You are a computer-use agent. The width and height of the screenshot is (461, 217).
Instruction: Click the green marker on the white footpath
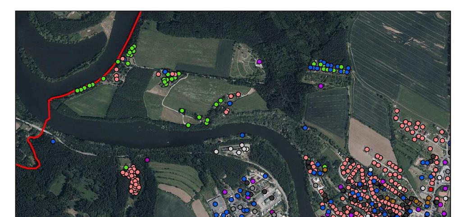tap(182, 111)
